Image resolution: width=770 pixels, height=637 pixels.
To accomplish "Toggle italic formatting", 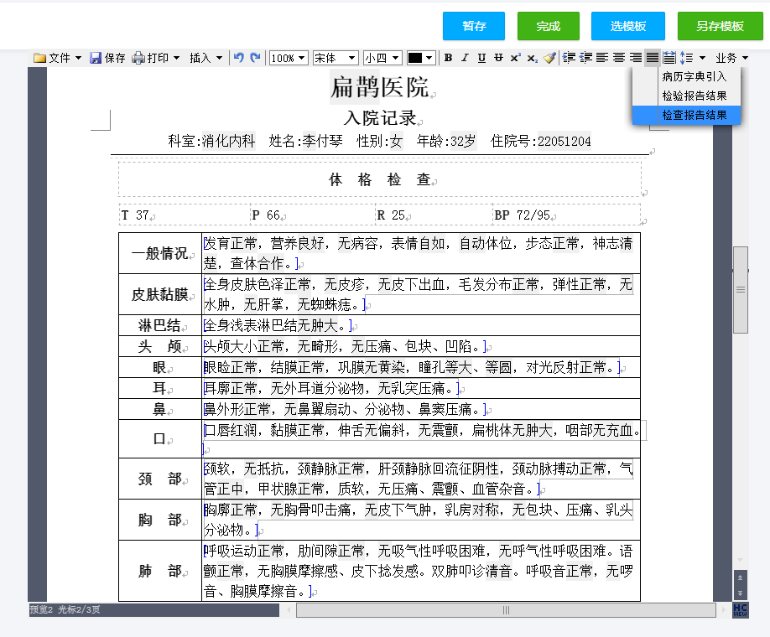I will [465, 58].
